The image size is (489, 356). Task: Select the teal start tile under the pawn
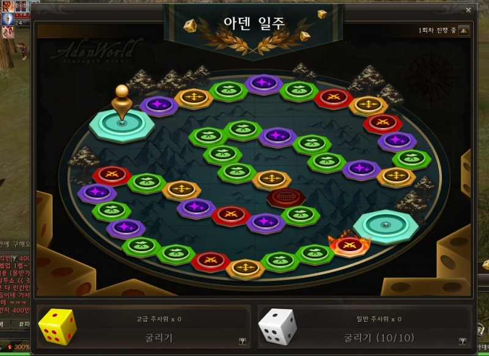tap(122, 126)
